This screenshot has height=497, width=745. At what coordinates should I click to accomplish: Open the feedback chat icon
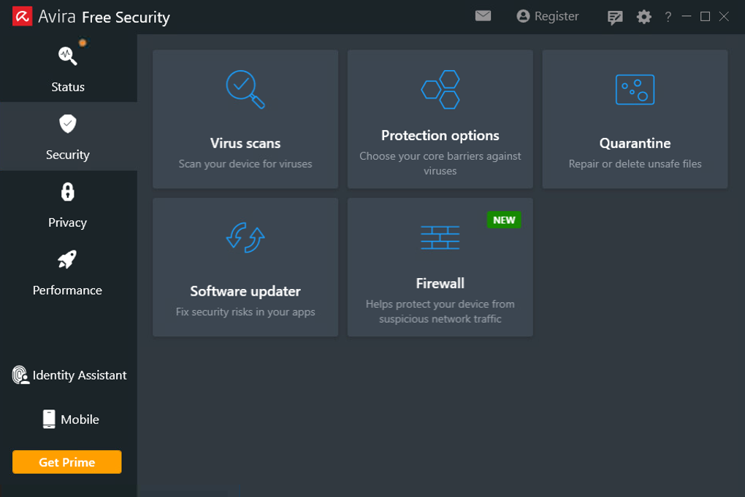pos(614,16)
